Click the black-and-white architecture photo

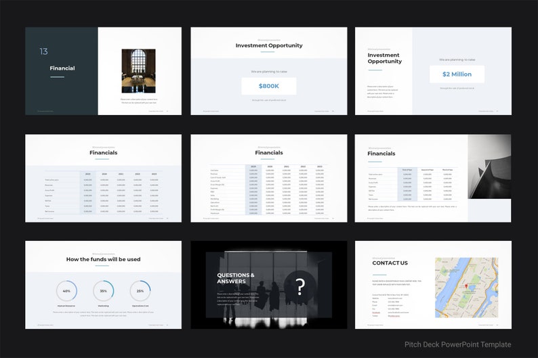click(x=489, y=166)
